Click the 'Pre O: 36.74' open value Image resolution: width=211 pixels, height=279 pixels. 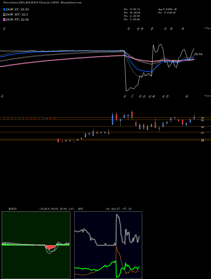132,9
